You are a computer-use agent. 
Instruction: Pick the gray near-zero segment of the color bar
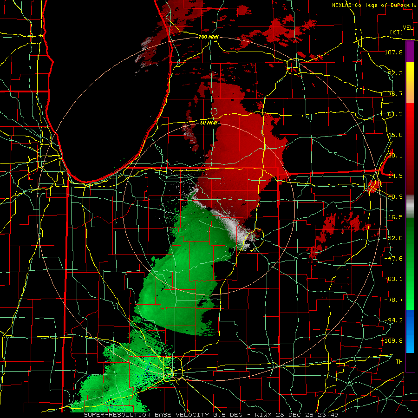coord(410,207)
